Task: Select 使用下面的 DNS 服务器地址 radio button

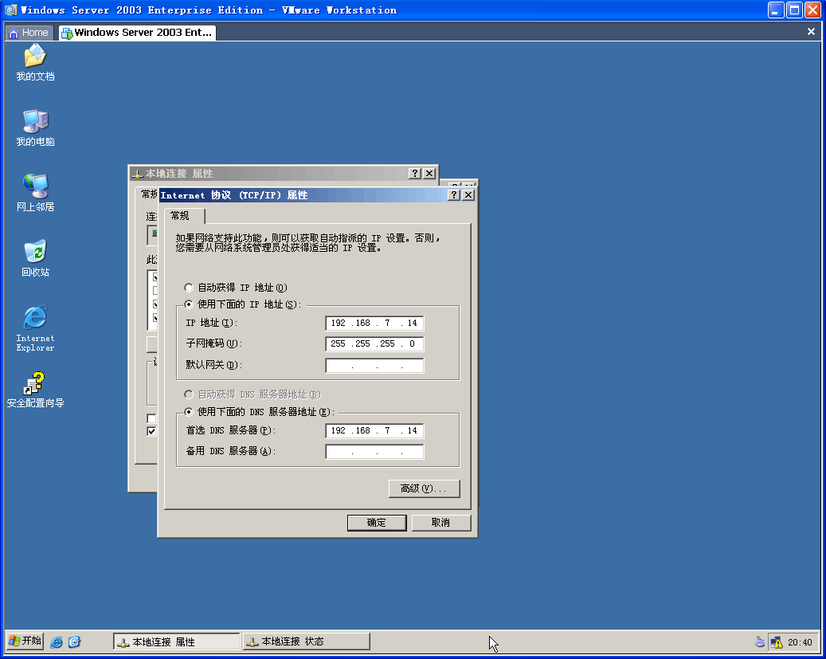Action: pos(189,412)
